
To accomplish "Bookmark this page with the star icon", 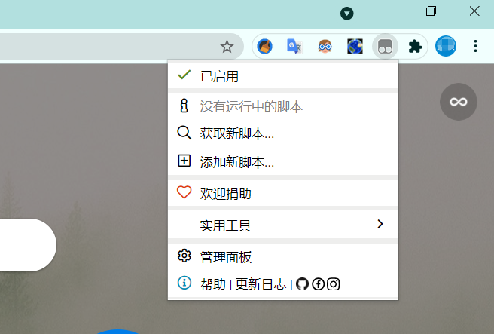I will click(x=227, y=47).
